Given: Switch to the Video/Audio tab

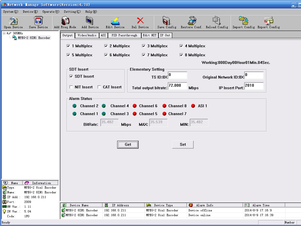Looking at the screenshot, I should [x=87, y=35].
